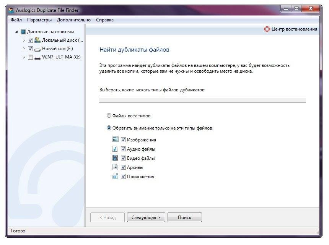Open the Дополнительно menu
This screenshot has height=245, width=329.
[74, 20]
